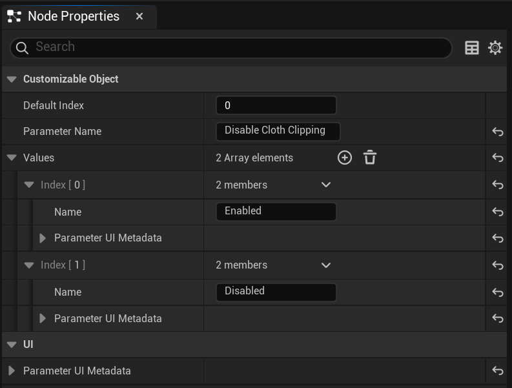Close the Node Properties tab

[x=139, y=16]
